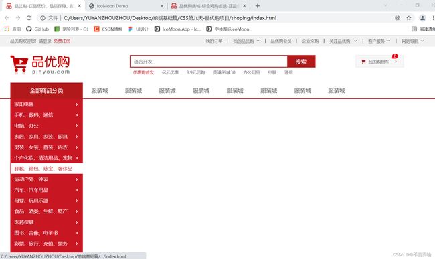This screenshot has width=435, height=259.
Task: Expand the 我的品优购 dropdown
Action: tap(246, 41)
